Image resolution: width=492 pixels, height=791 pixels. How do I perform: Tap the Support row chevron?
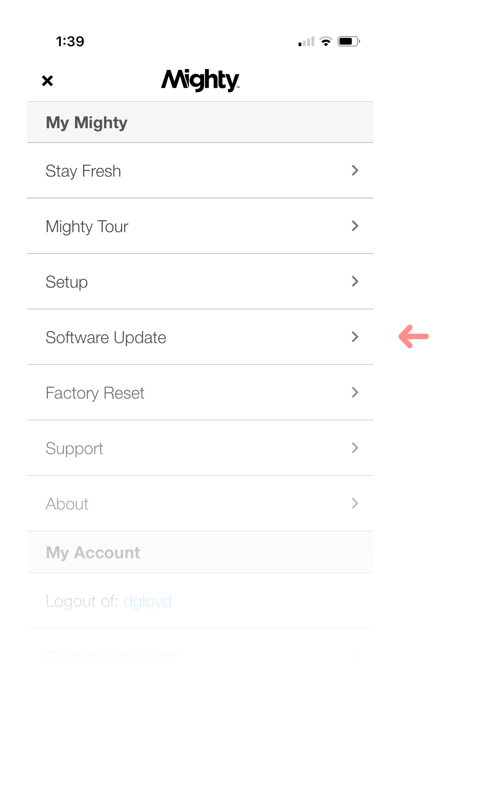[355, 448]
